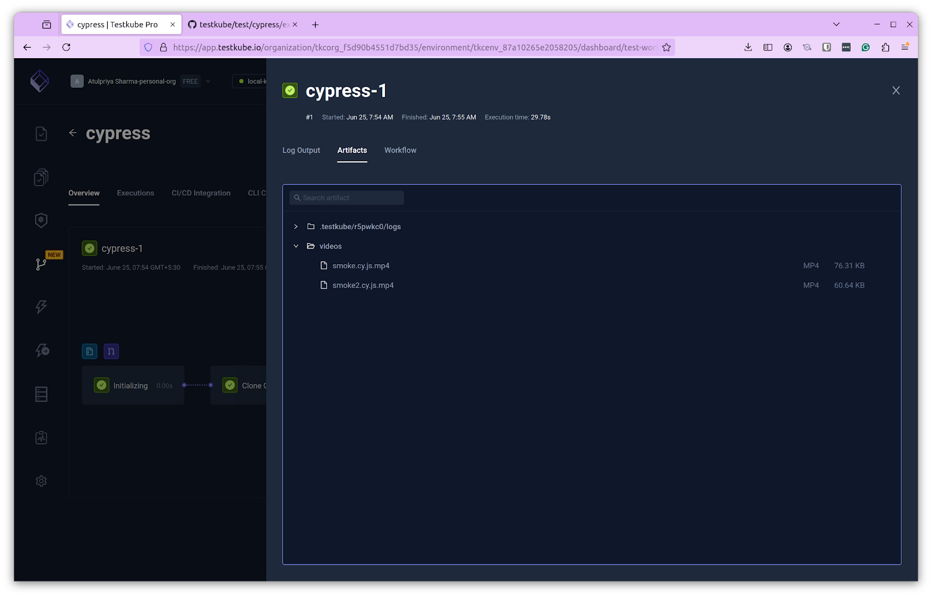Click the teal document icon above workflow steps
932x597 pixels.
tap(90, 351)
